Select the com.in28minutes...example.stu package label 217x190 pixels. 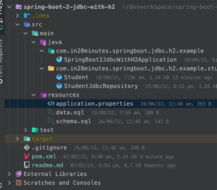(136, 69)
